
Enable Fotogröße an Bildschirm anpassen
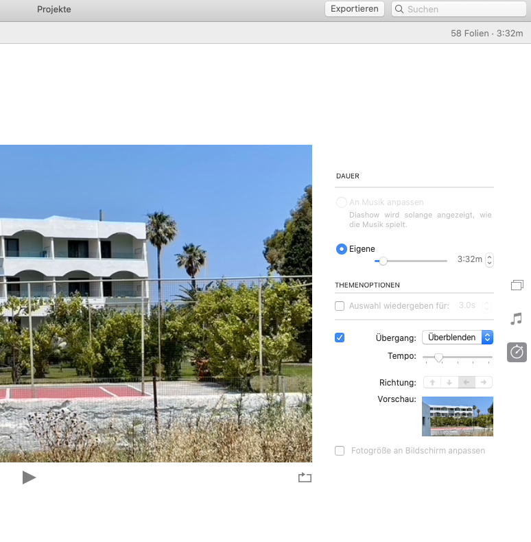point(340,451)
